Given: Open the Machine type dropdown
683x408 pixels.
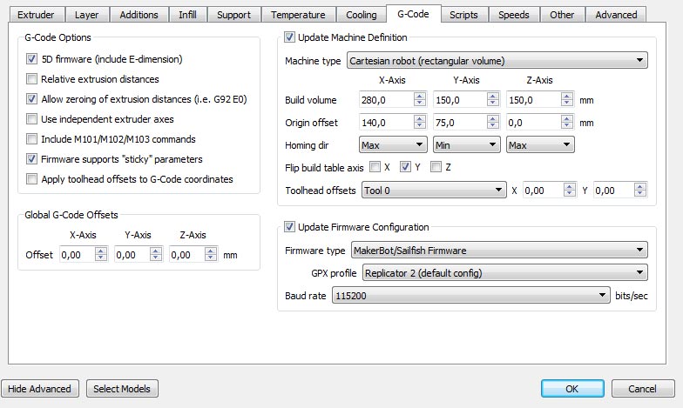Looking at the screenshot, I should pyautogui.click(x=497, y=61).
